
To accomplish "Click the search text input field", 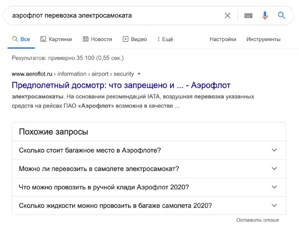I will click(x=112, y=16).
